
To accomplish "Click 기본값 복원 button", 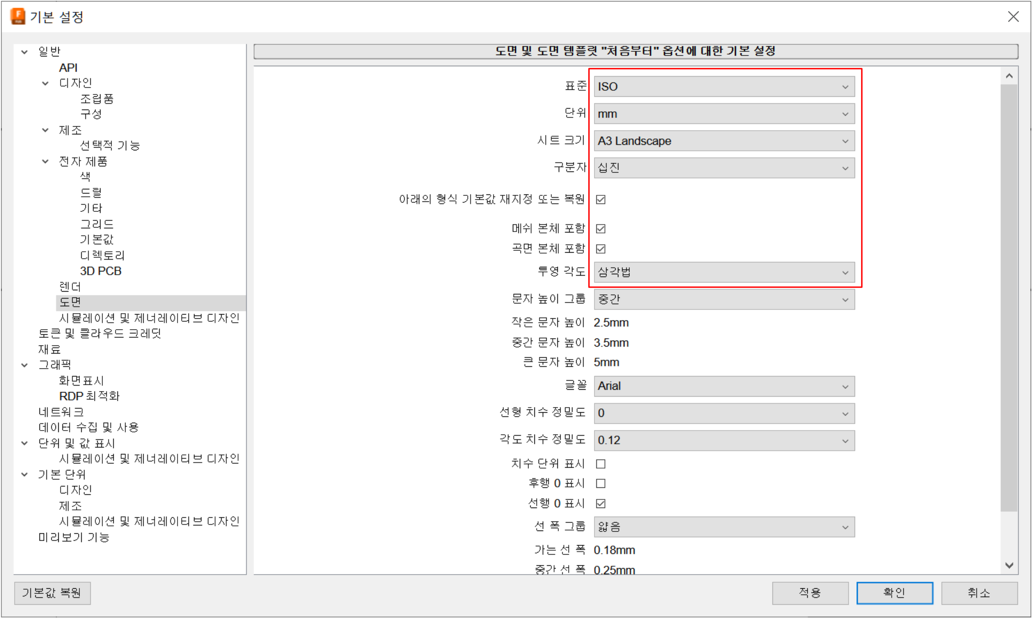I will click(x=52, y=593).
